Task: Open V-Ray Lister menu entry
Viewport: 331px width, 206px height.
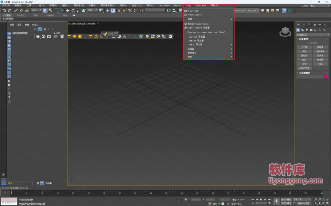Action: (208, 15)
